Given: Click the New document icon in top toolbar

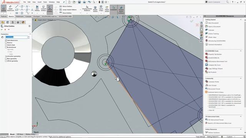Looking at the screenshot, I should (69, 2).
